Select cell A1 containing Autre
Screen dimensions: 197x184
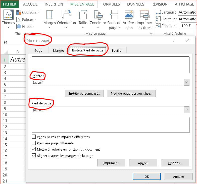click(18, 59)
